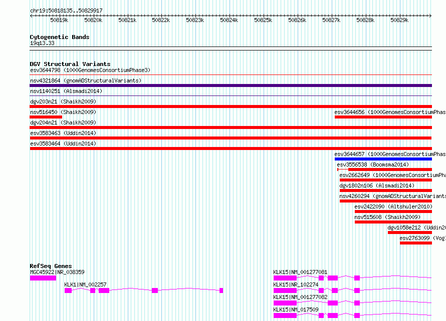The height and width of the screenshot is (321, 446).
Task: Click the red bar under esv3556538
Action: point(384,169)
